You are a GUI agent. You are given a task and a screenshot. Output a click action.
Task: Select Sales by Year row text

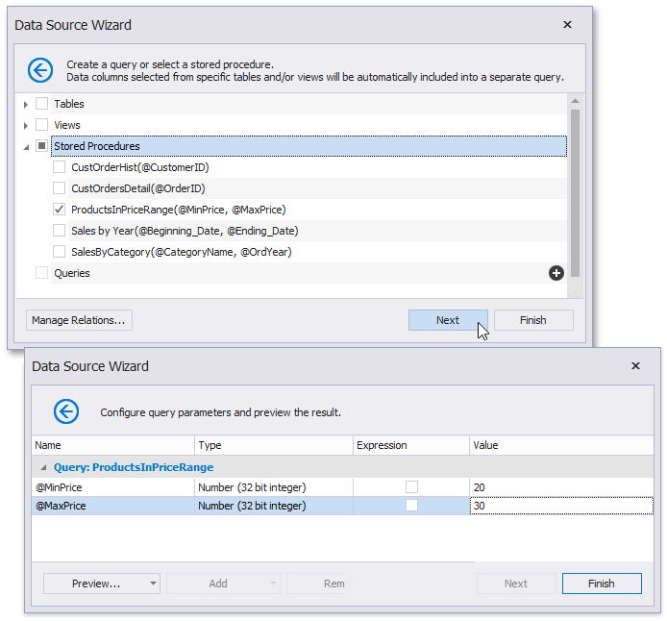point(185,231)
